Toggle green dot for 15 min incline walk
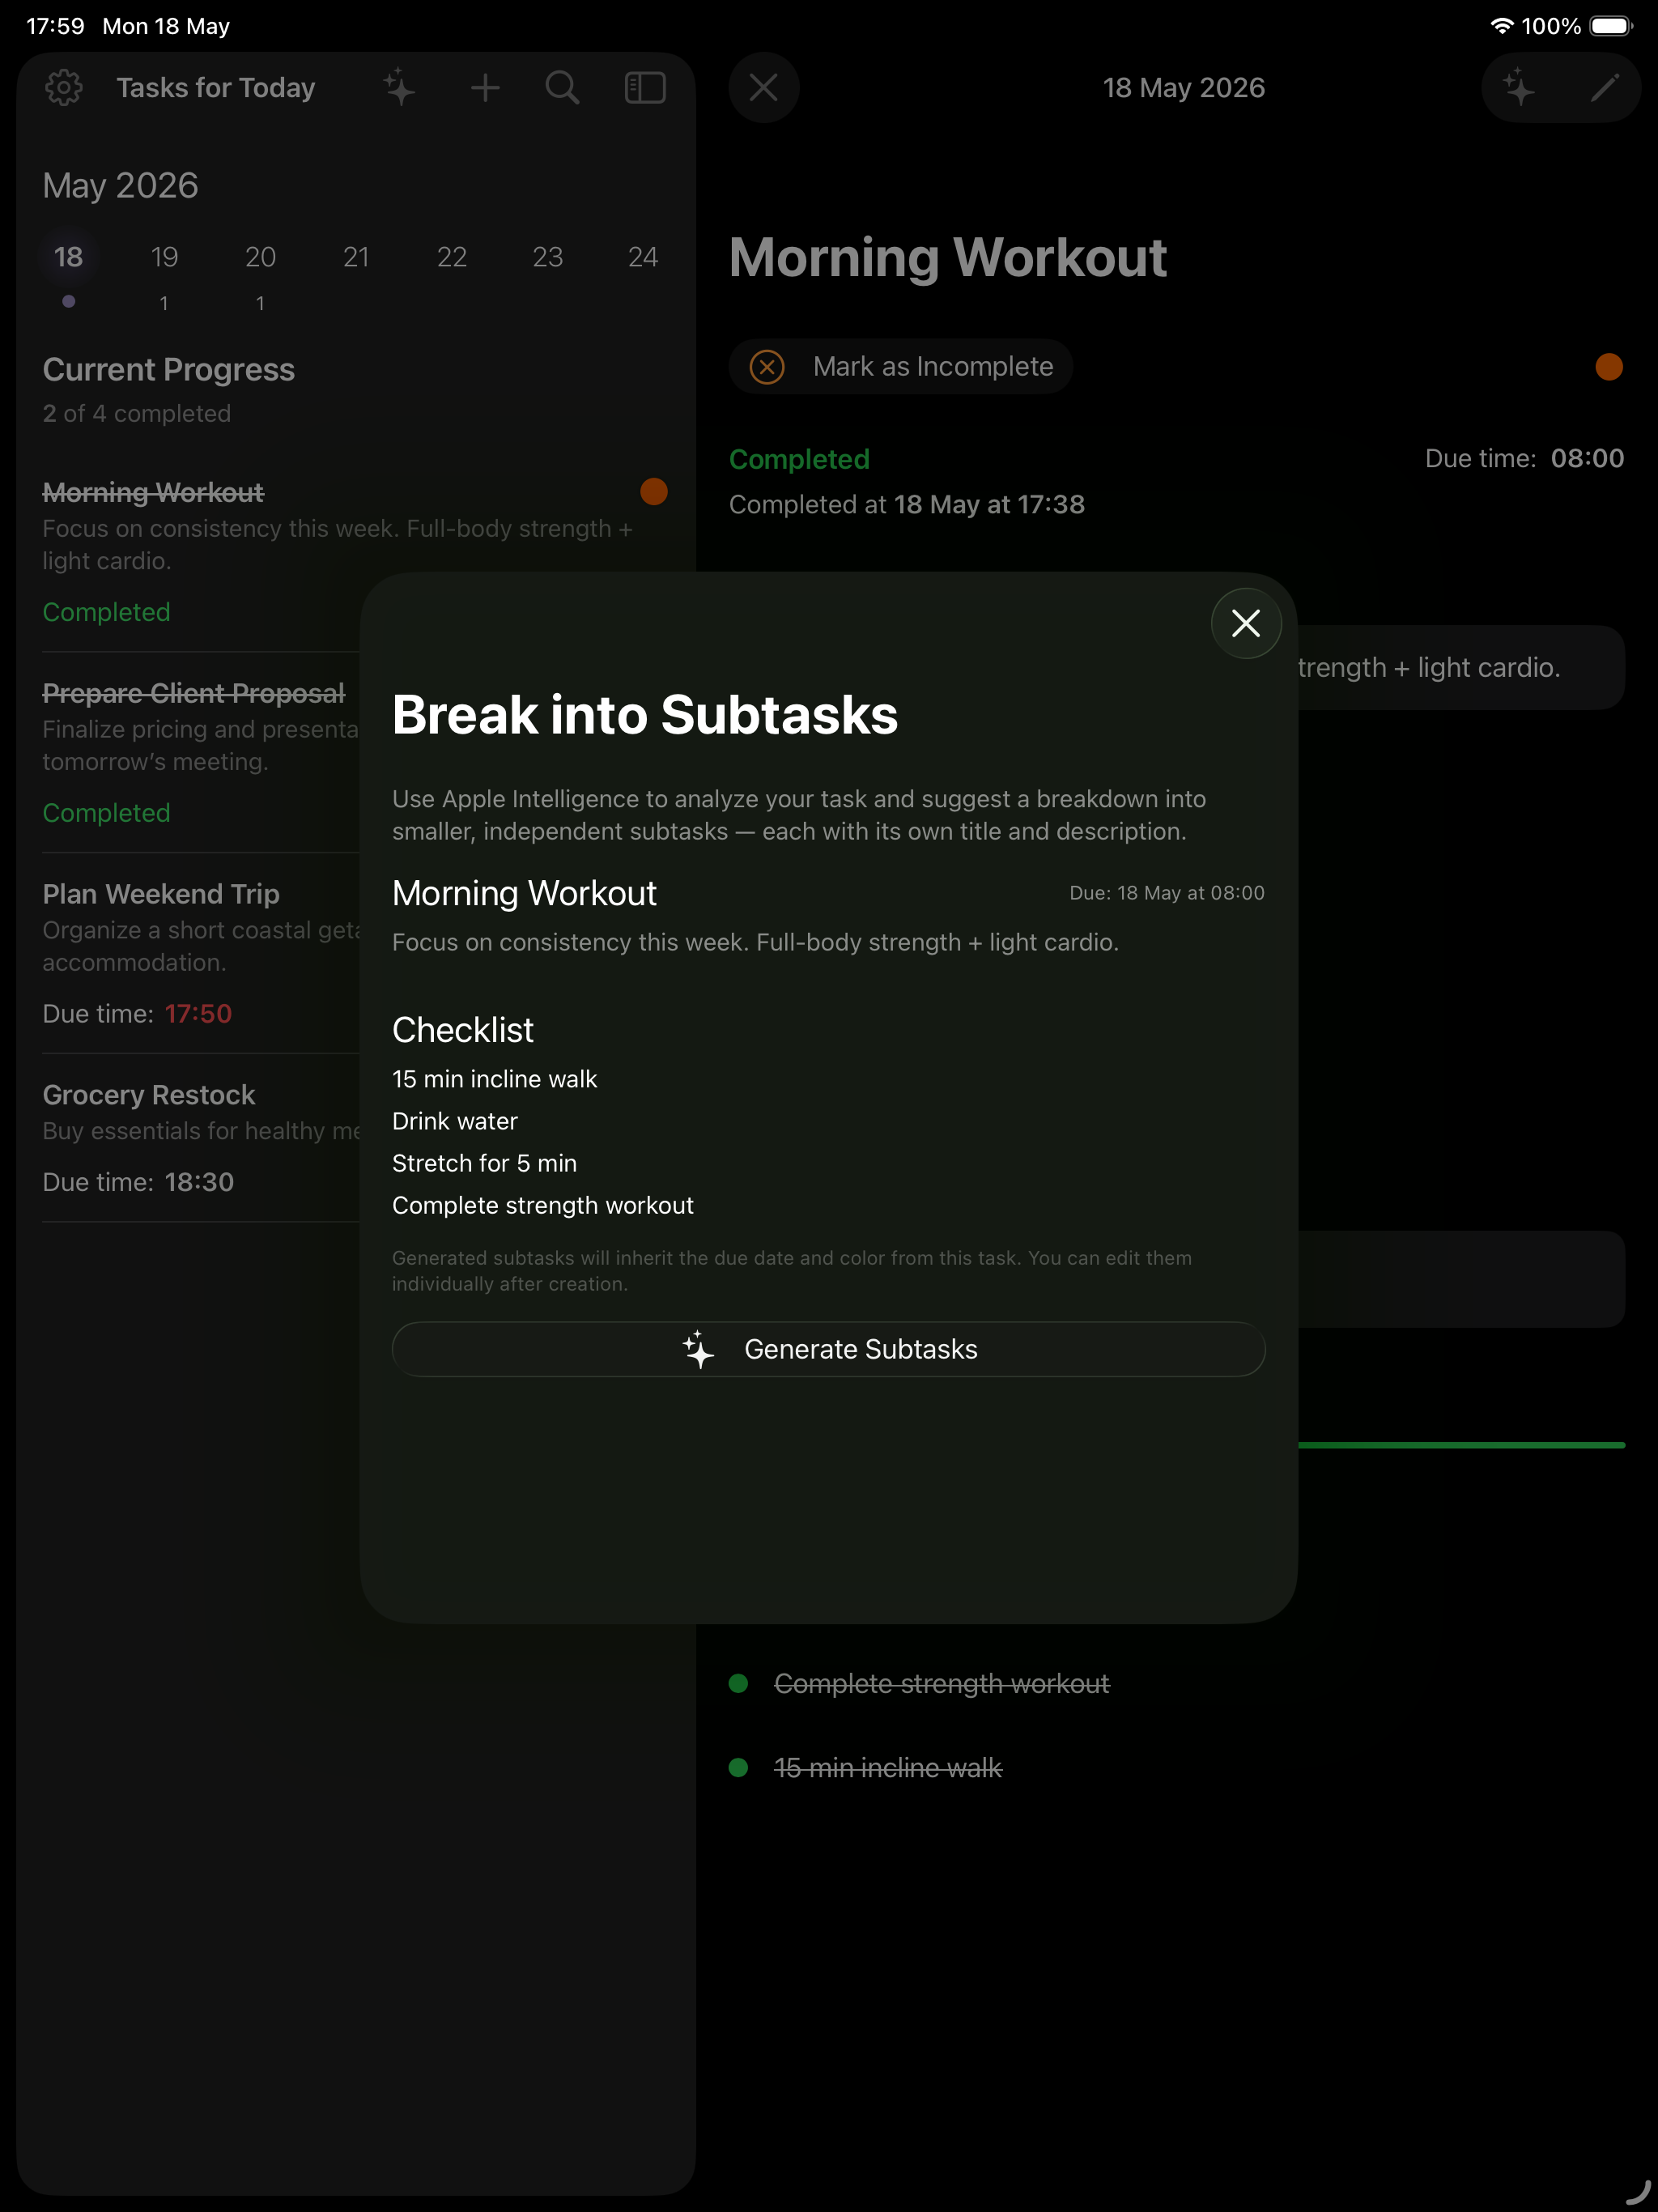This screenshot has width=1658, height=2212. (x=738, y=1767)
